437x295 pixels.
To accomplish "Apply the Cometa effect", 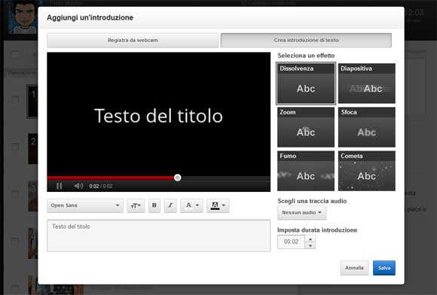I will pyautogui.click(x=367, y=171).
